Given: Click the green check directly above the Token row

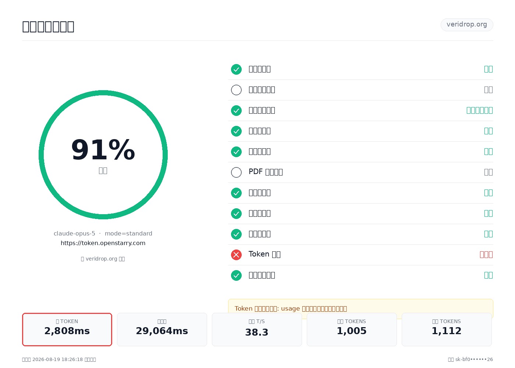Looking at the screenshot, I should point(236,234).
